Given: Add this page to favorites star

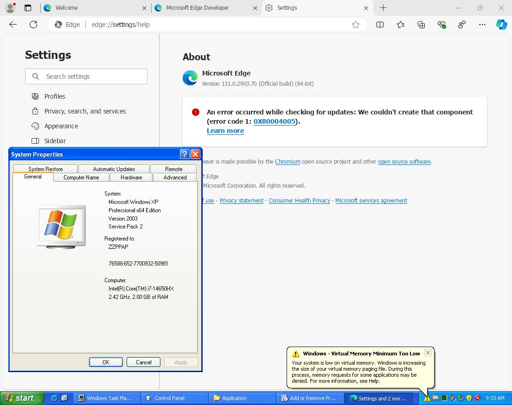Looking at the screenshot, I should 356,25.
